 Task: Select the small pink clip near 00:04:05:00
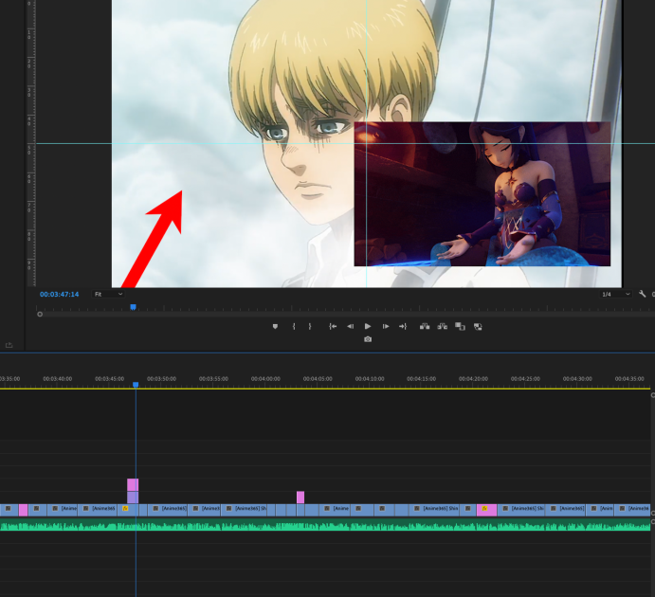(300, 497)
